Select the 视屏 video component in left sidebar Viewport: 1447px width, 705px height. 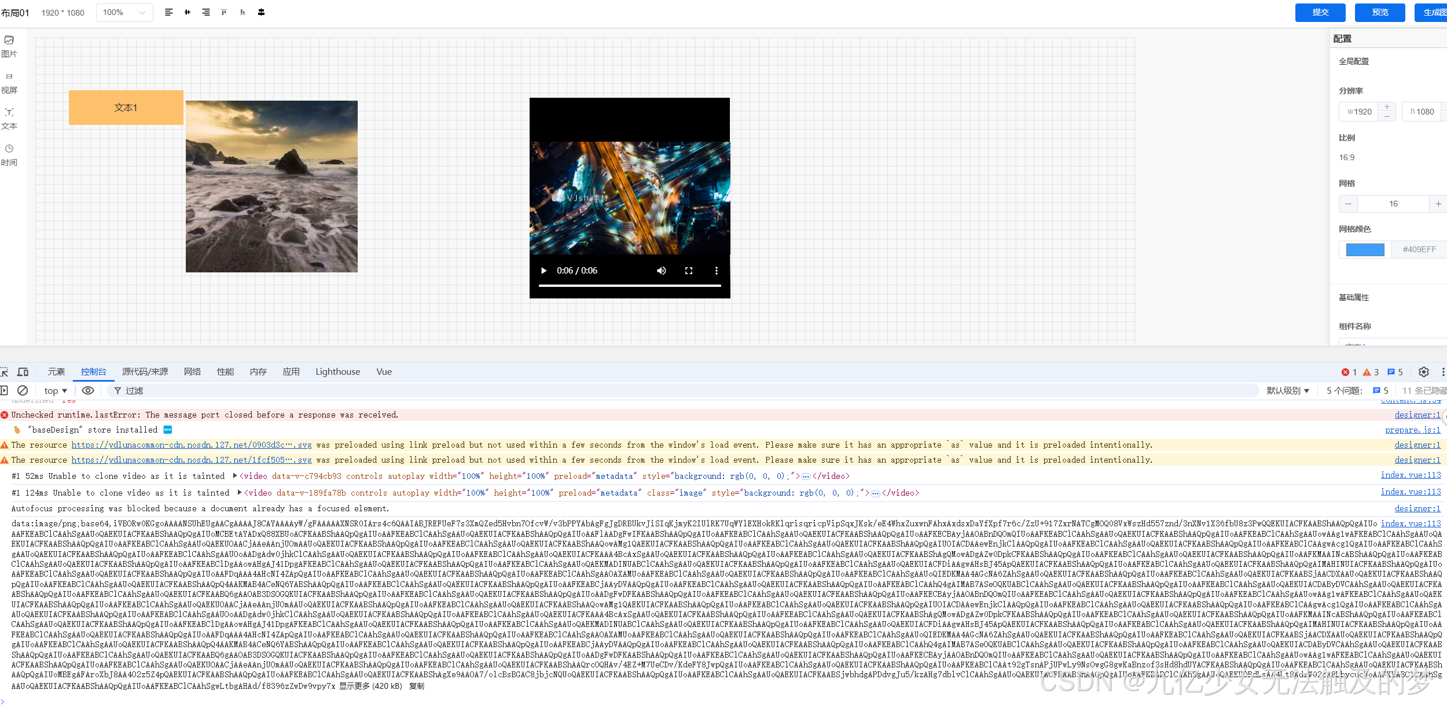(9, 83)
